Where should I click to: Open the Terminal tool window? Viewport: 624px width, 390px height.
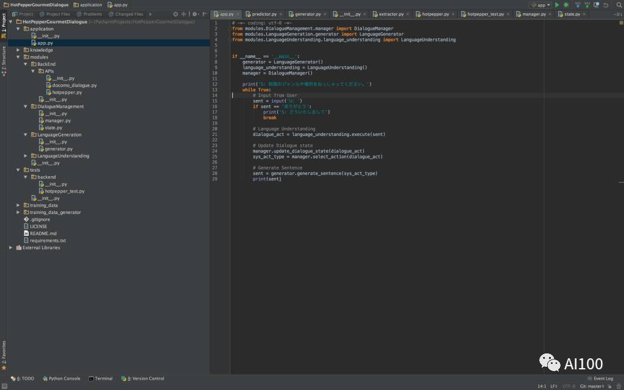tap(101, 378)
